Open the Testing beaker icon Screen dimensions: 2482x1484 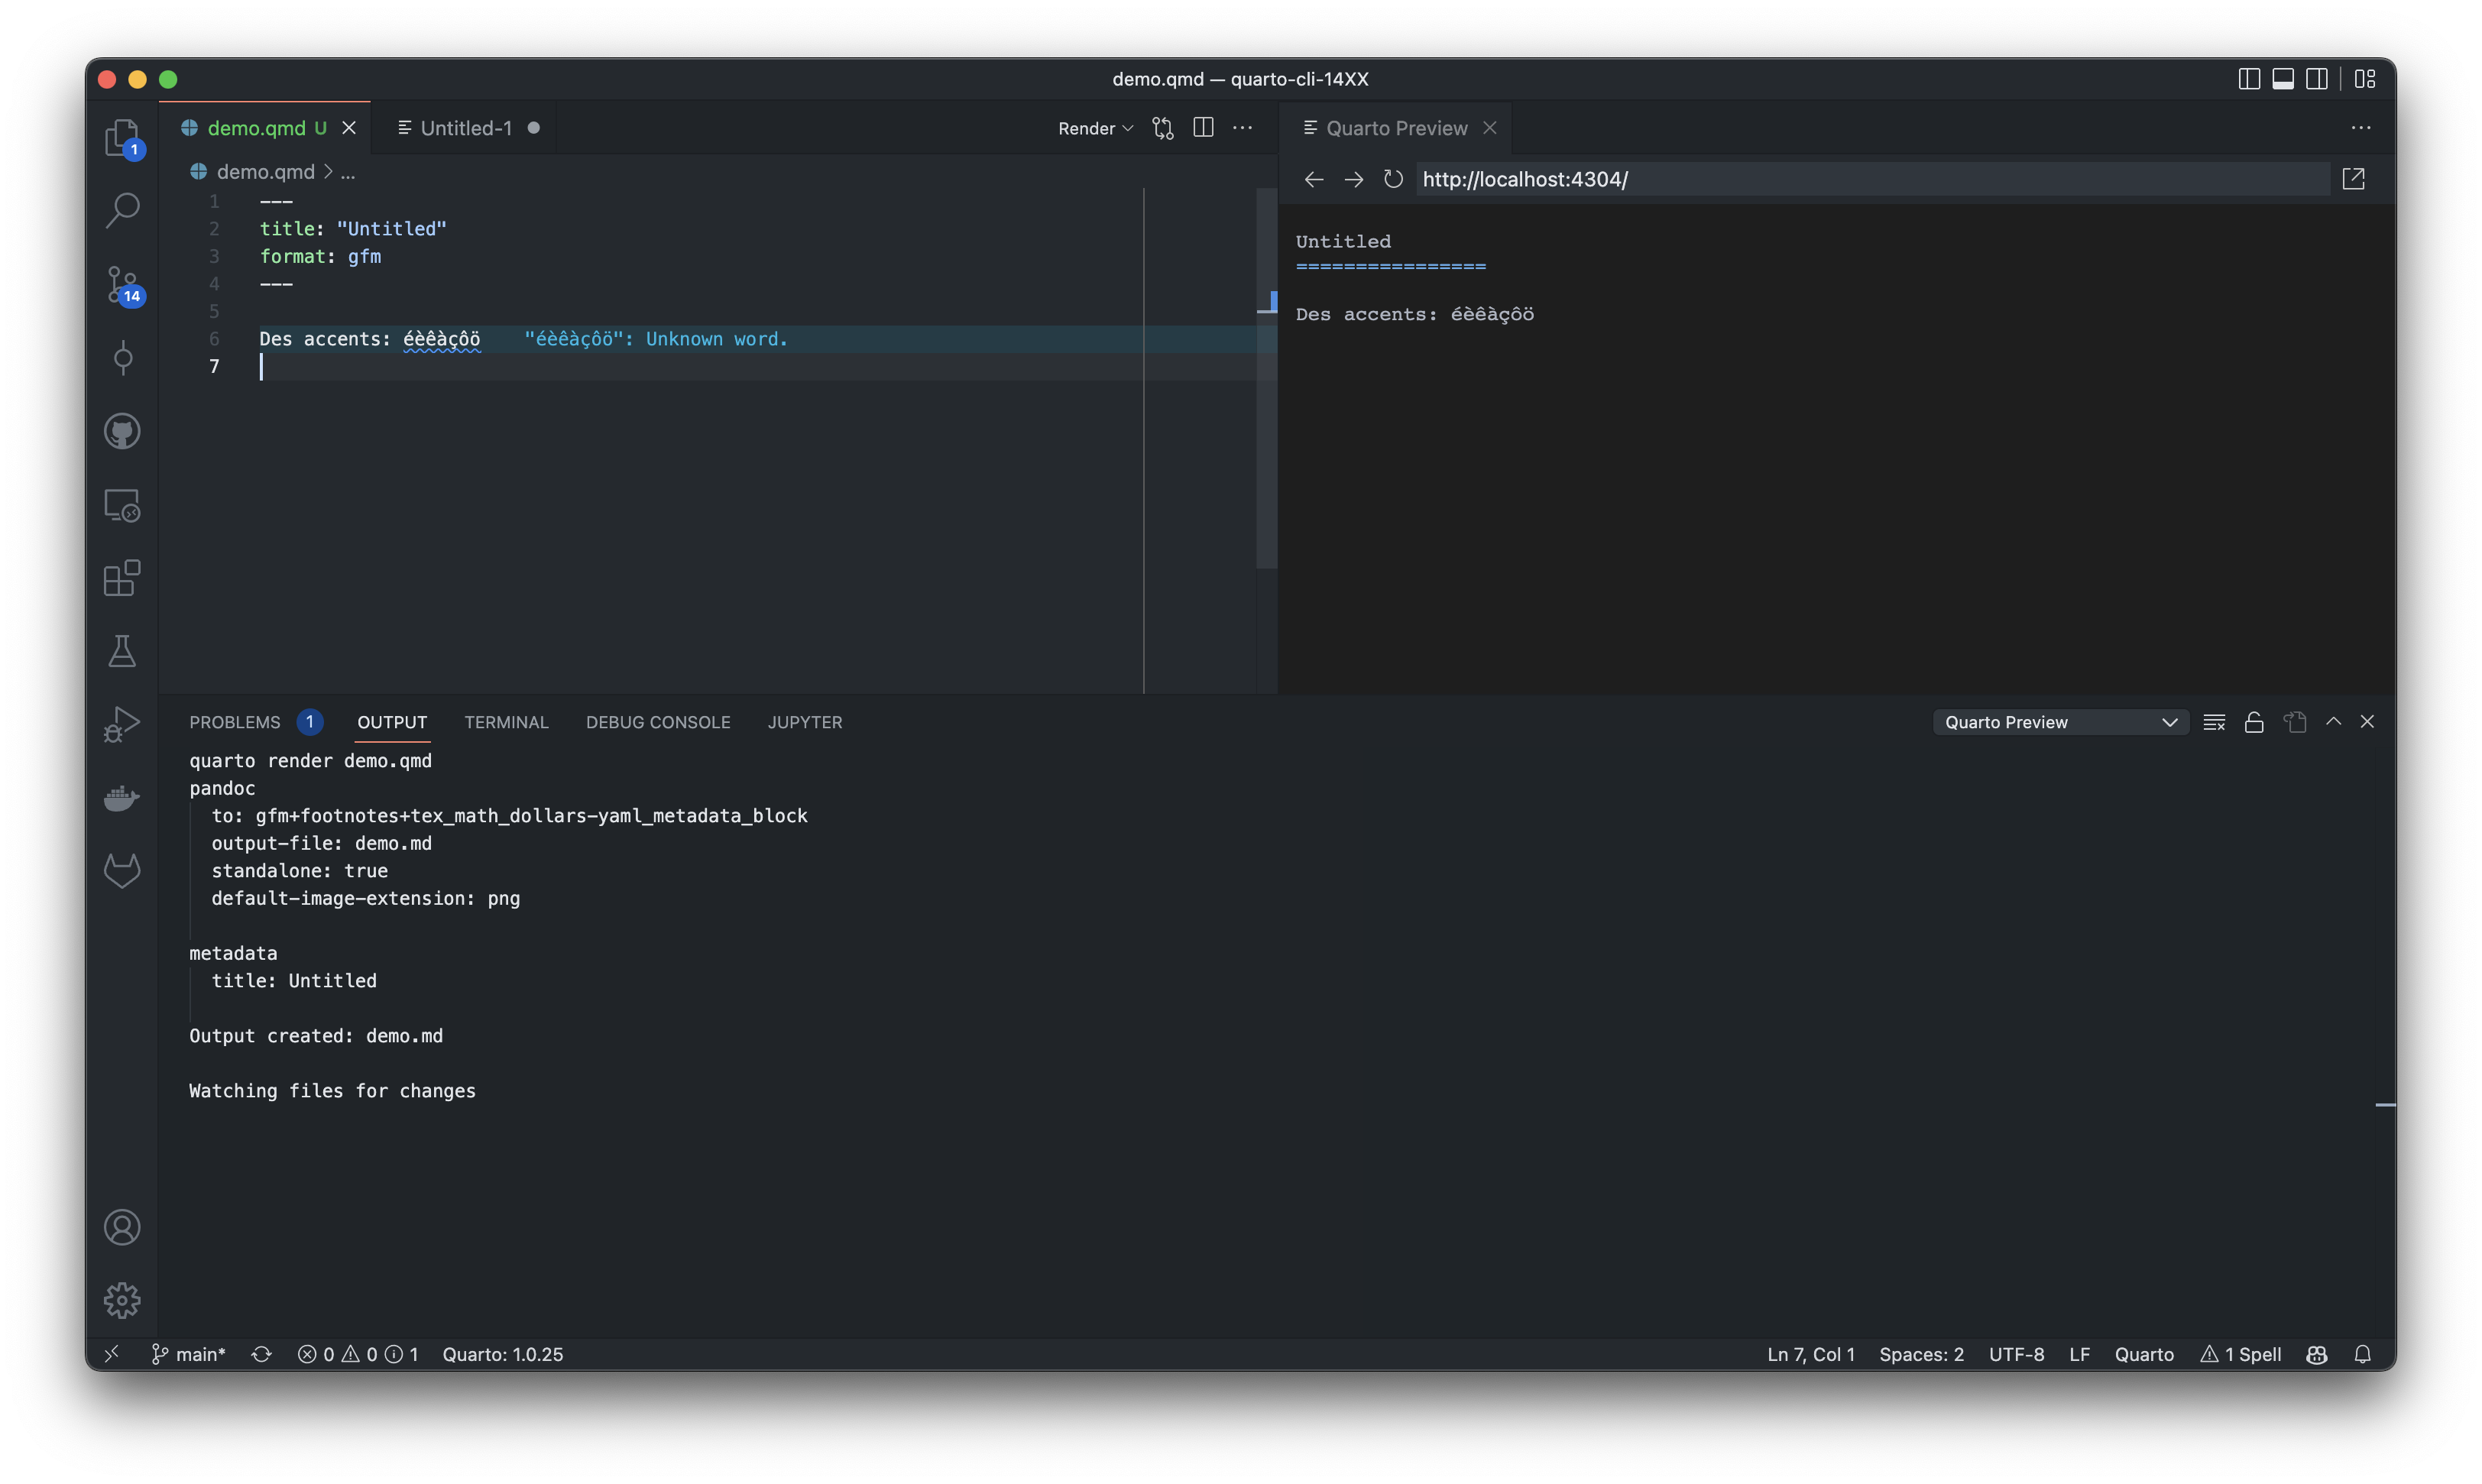tap(122, 652)
